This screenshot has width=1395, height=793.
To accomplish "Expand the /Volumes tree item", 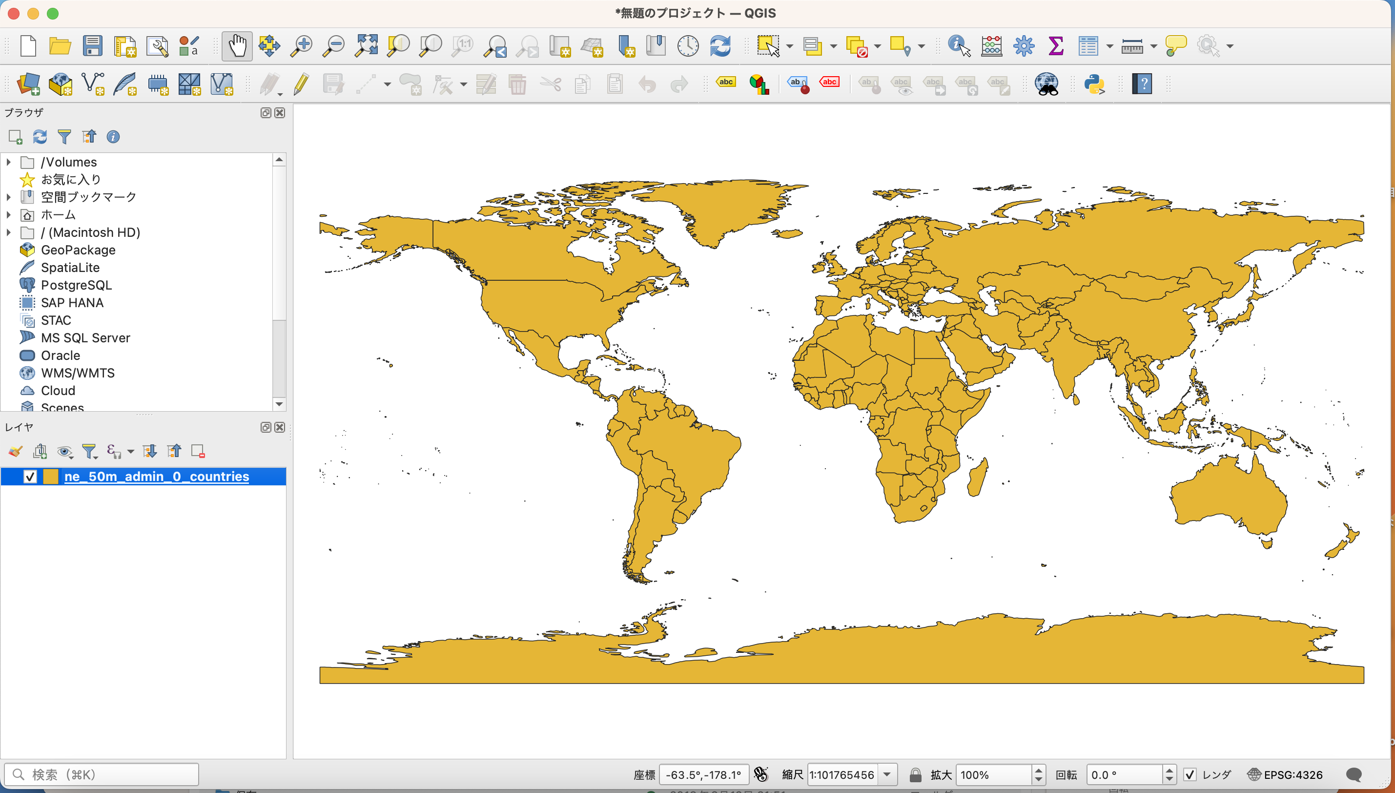I will tap(9, 162).
